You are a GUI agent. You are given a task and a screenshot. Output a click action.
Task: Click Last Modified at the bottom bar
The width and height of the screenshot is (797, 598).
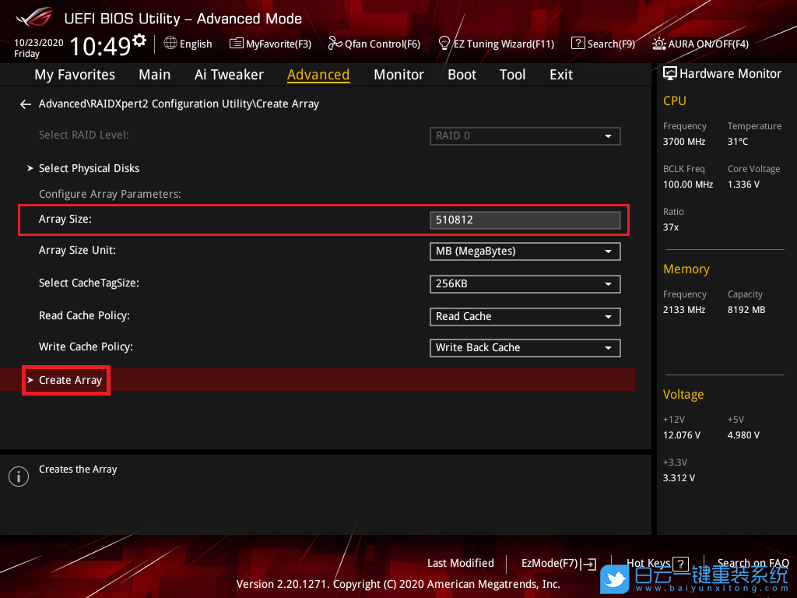pos(460,563)
